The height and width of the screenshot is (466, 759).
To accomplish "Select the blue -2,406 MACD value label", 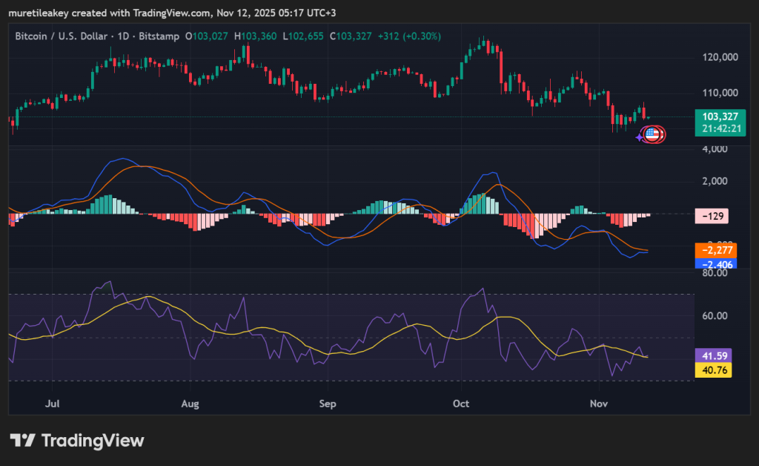I will (x=715, y=263).
